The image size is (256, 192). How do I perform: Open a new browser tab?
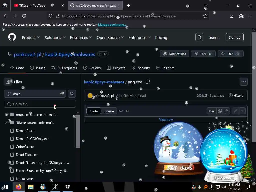(x=129, y=6)
